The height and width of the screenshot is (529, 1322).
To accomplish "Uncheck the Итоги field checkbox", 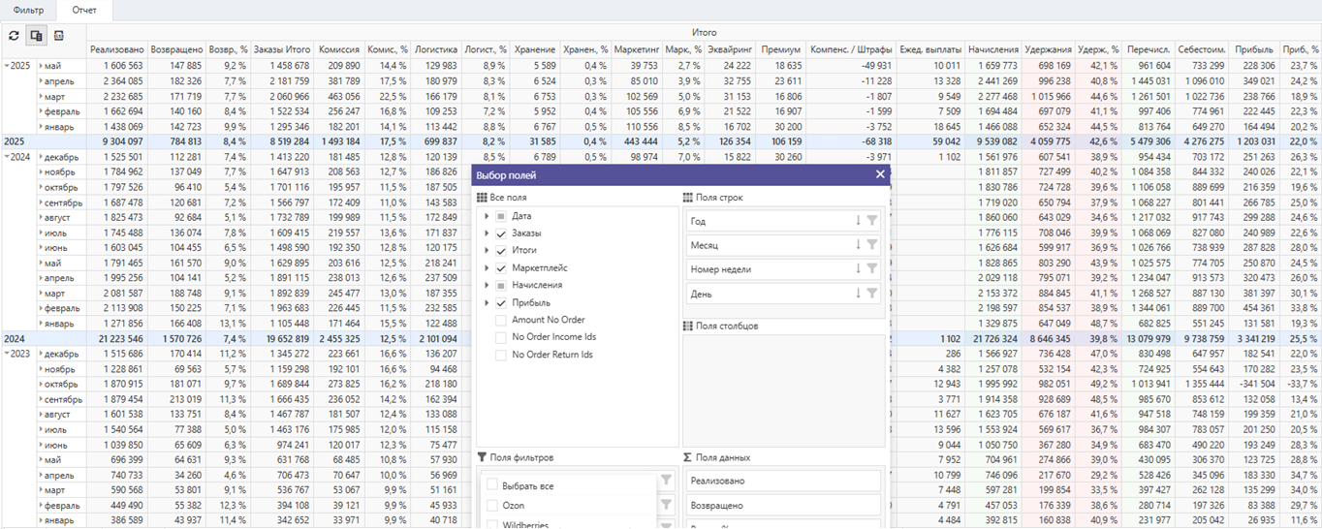I will (x=501, y=251).
